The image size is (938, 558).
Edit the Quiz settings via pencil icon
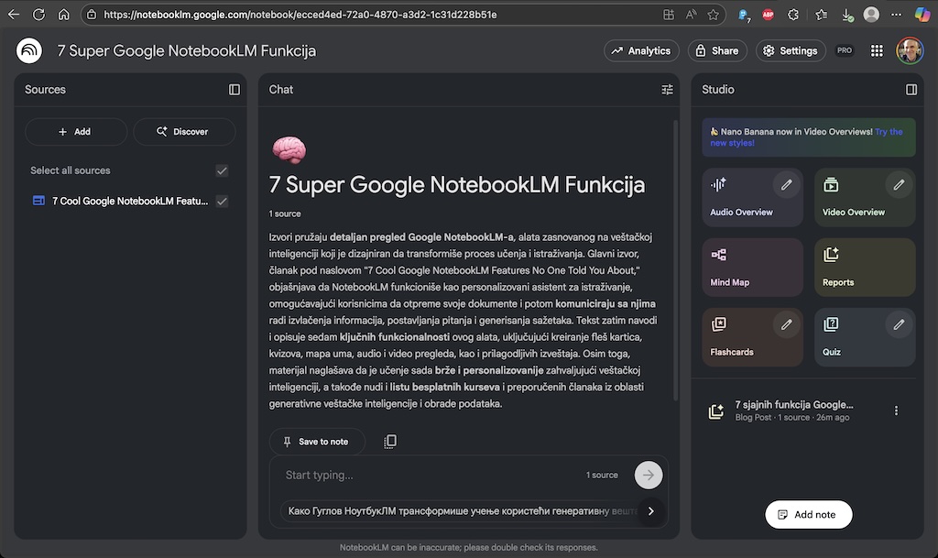pos(899,324)
